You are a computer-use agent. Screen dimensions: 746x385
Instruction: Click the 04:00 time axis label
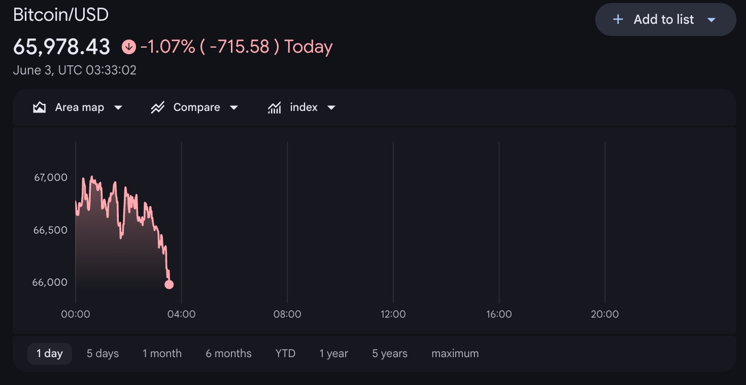tap(181, 314)
